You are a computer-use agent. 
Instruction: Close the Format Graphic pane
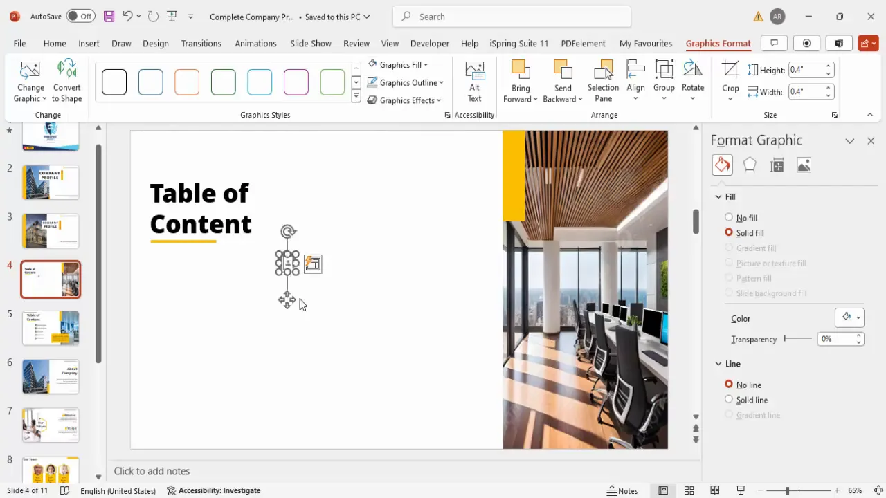(x=871, y=140)
